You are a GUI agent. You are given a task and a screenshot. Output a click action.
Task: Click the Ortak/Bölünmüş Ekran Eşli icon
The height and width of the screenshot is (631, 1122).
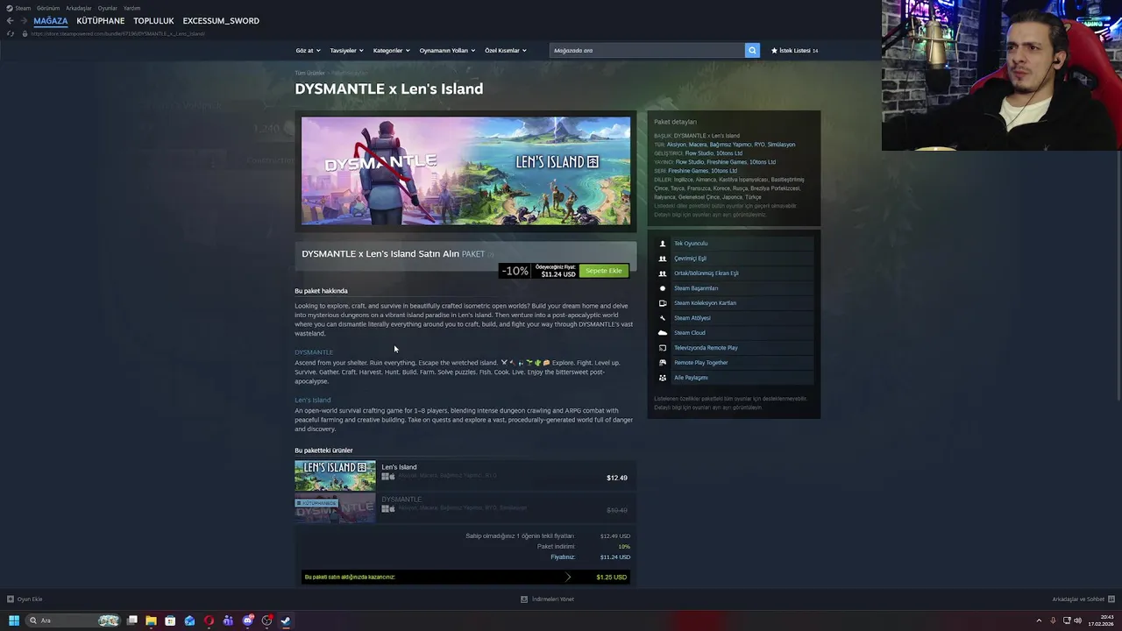pos(663,273)
